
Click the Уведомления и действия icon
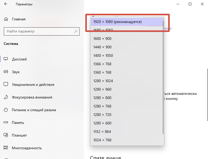pos(6,85)
